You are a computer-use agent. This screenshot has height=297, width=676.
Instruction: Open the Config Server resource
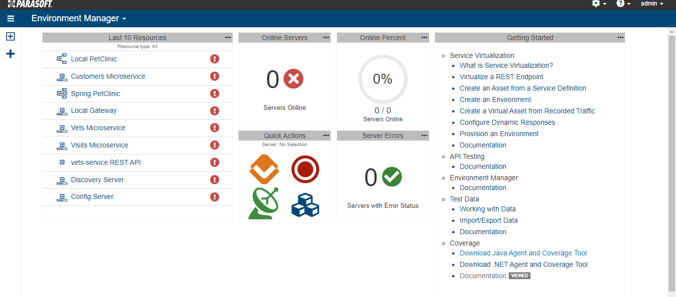point(92,197)
